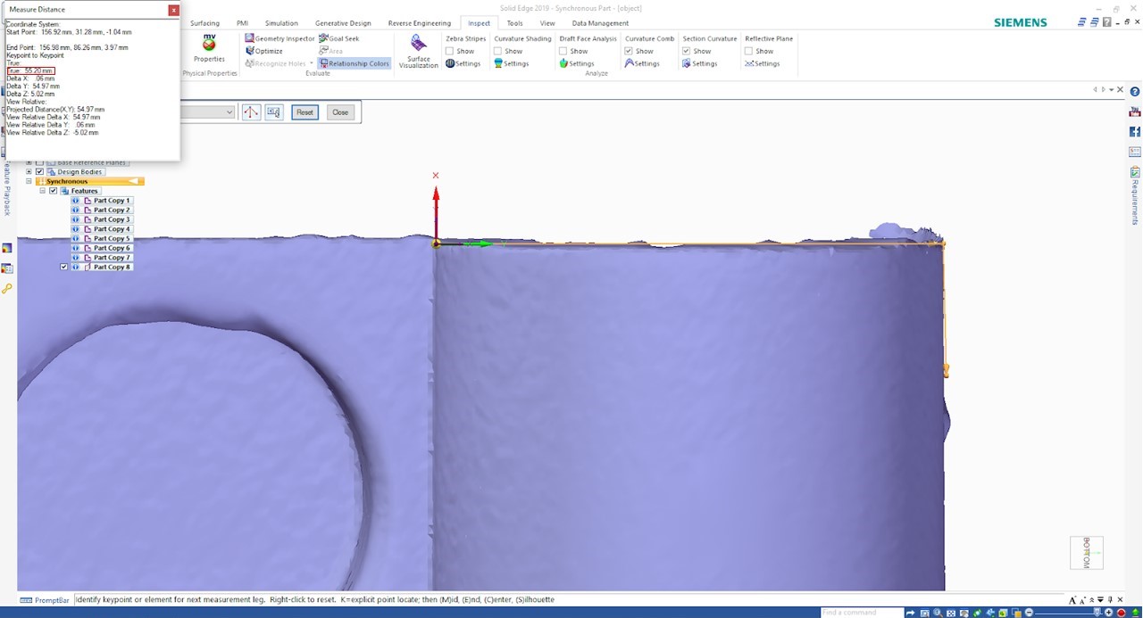Image resolution: width=1143 pixels, height=618 pixels.
Task: Uncheck the Features checkbox
Action: (53, 191)
